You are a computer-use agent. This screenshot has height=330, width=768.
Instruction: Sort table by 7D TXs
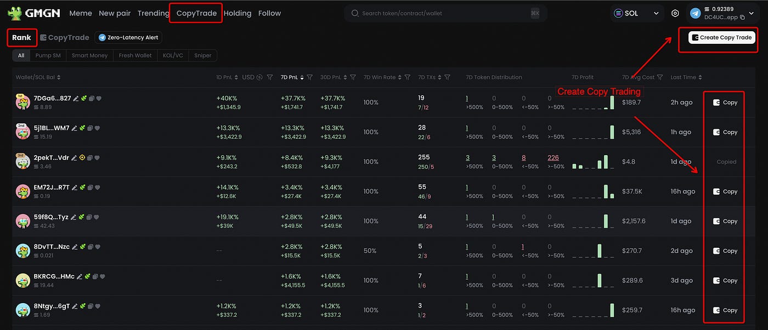pyautogui.click(x=440, y=77)
